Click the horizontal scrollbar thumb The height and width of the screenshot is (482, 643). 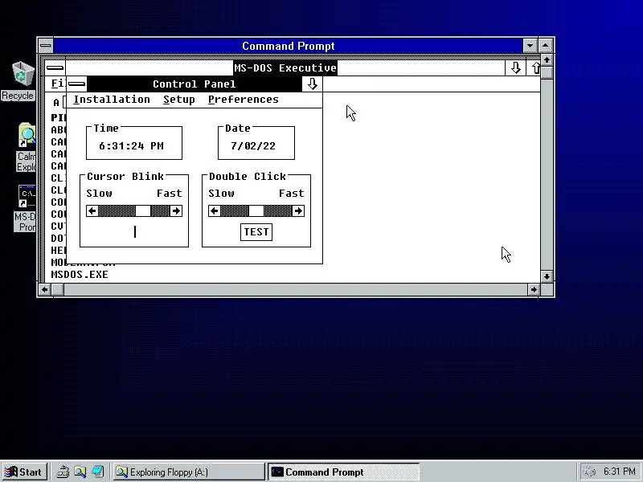pyautogui.click(x=57, y=290)
